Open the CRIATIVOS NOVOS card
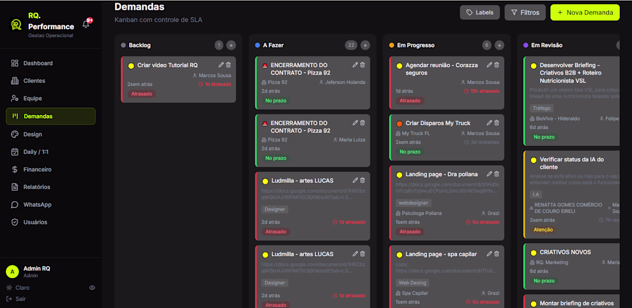Screen dimensions: 632x308 572,266
